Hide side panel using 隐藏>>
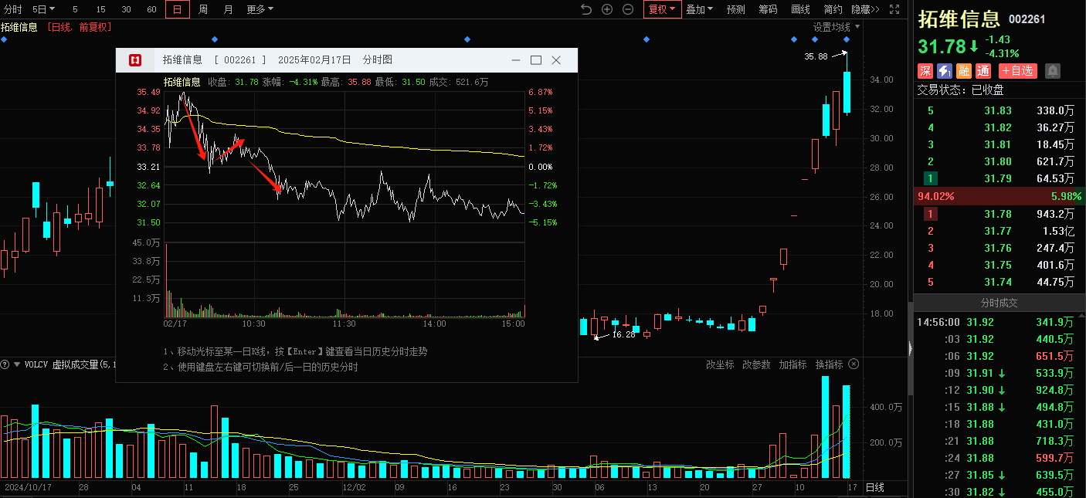 pyautogui.click(x=865, y=9)
